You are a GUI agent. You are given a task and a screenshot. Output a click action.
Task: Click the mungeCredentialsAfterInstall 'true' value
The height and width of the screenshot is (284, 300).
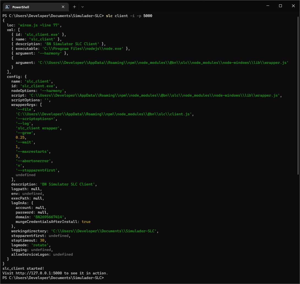tap(86, 222)
